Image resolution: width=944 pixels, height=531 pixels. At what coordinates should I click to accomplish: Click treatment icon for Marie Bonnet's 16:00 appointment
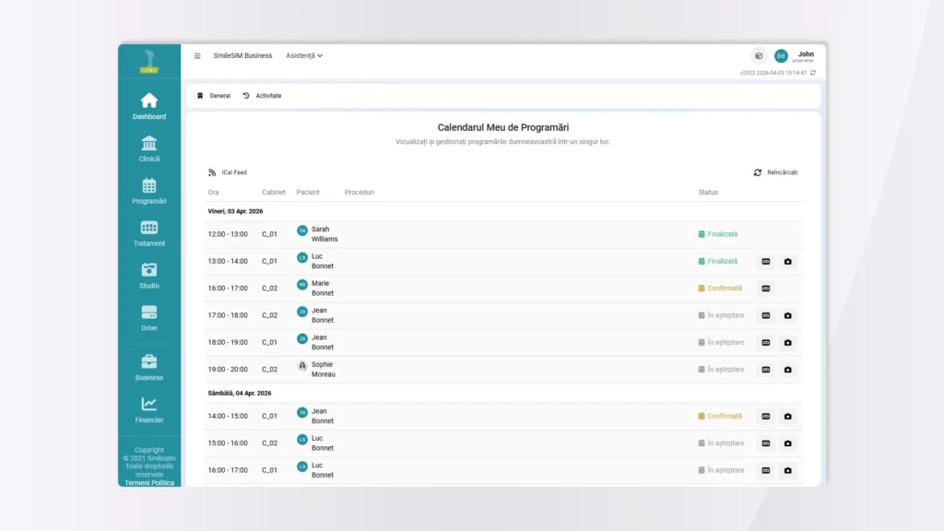765,289
